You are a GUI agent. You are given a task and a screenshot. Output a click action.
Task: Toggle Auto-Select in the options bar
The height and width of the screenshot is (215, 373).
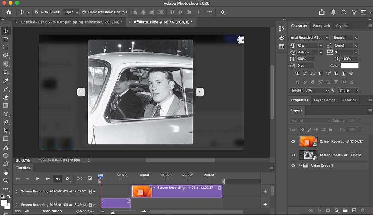tap(36, 12)
